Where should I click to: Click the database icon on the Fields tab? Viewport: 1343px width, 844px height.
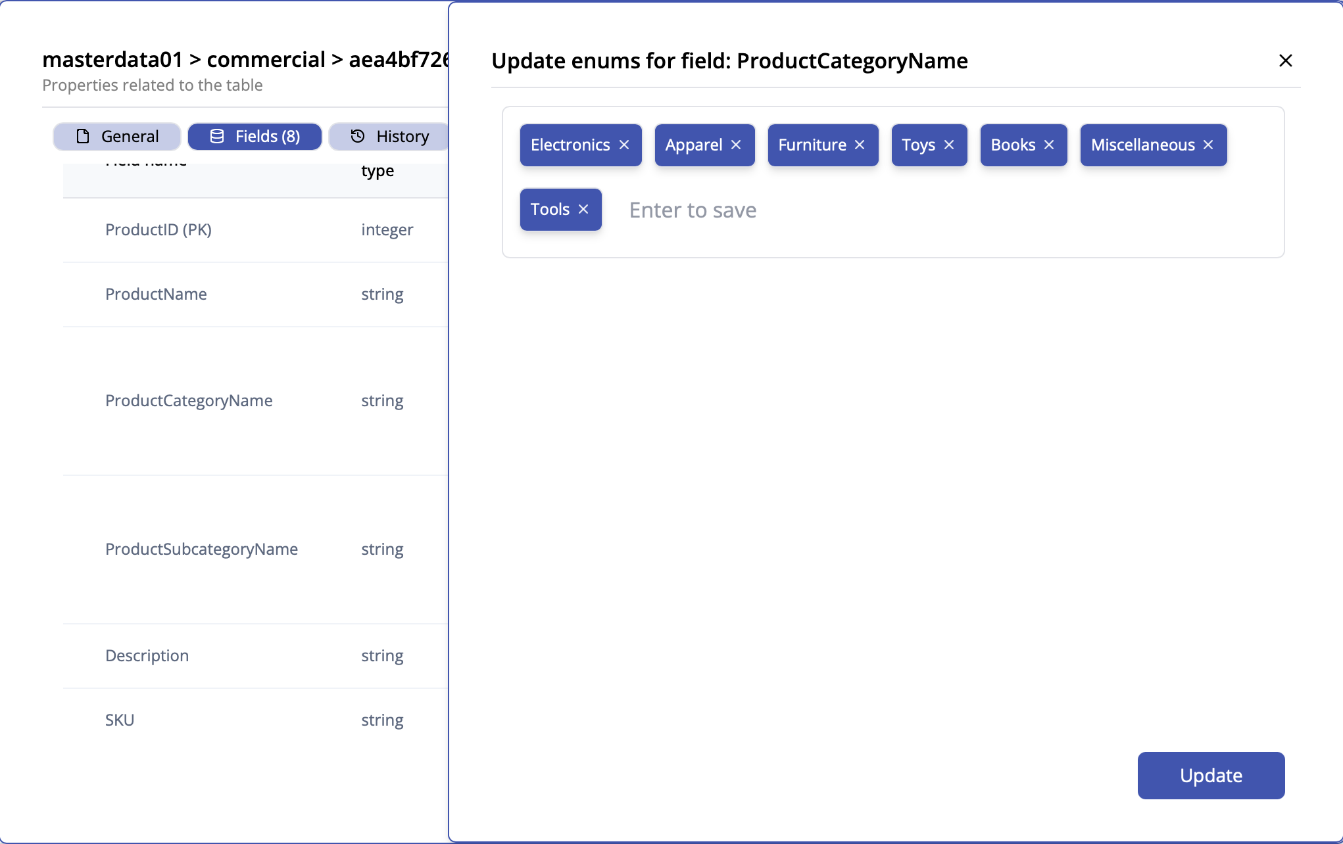[216, 136]
